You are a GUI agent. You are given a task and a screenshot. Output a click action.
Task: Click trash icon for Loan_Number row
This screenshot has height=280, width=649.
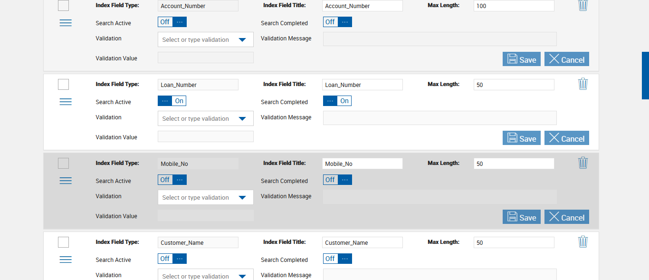click(x=583, y=84)
